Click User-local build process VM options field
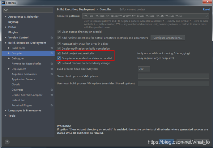The image size is (213, 148). point(173,83)
